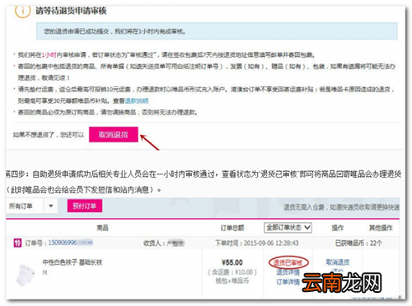Click the 钱包+唯品币 payment text
This screenshot has height=306, width=412.
click(x=232, y=280)
